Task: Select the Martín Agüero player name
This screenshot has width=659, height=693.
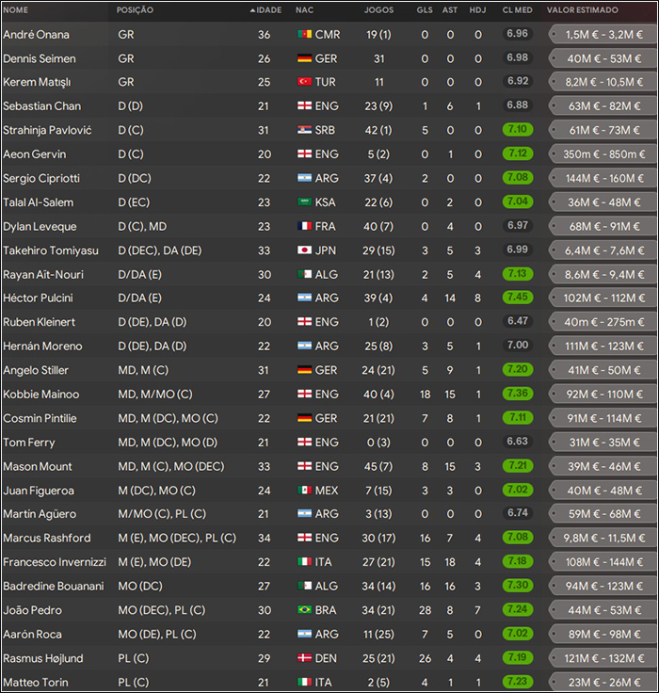Action: 40,514
